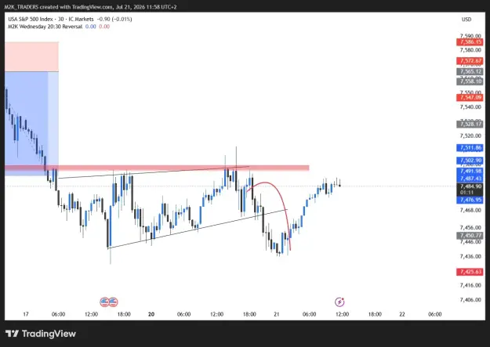Click the date 20 on the time axis
The height and width of the screenshot is (347, 490).
point(151,314)
